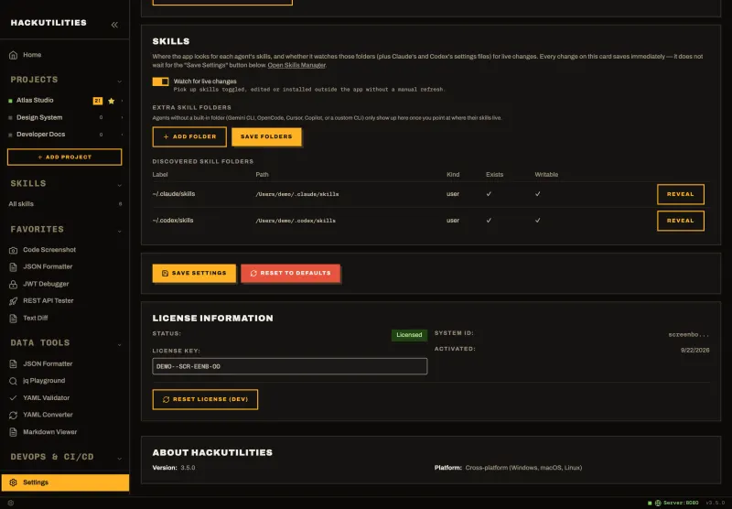Click the truncated System ID value screenbo...

click(689, 335)
